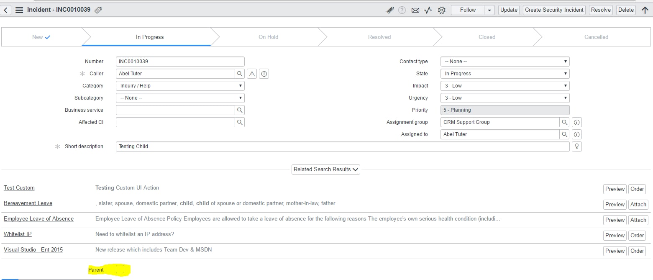Select the Resolved stage
Viewport: 653px width, 280px height.
(x=379, y=37)
